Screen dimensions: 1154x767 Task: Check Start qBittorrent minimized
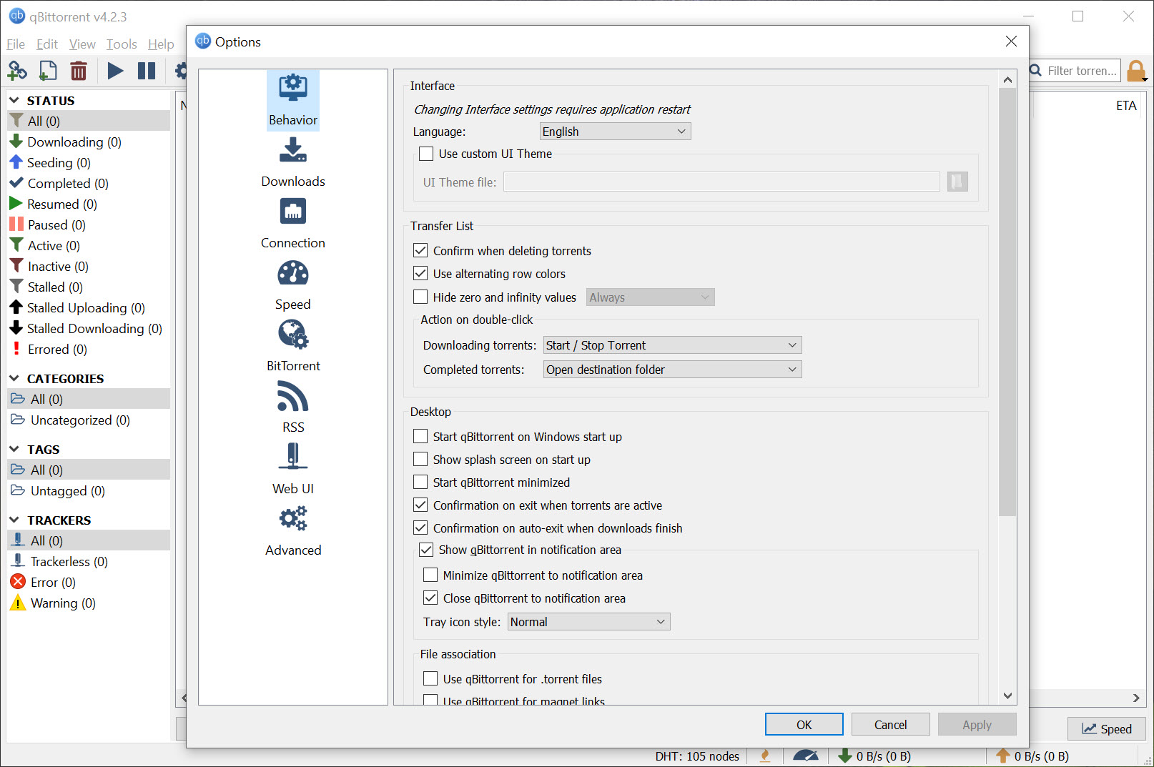(420, 483)
